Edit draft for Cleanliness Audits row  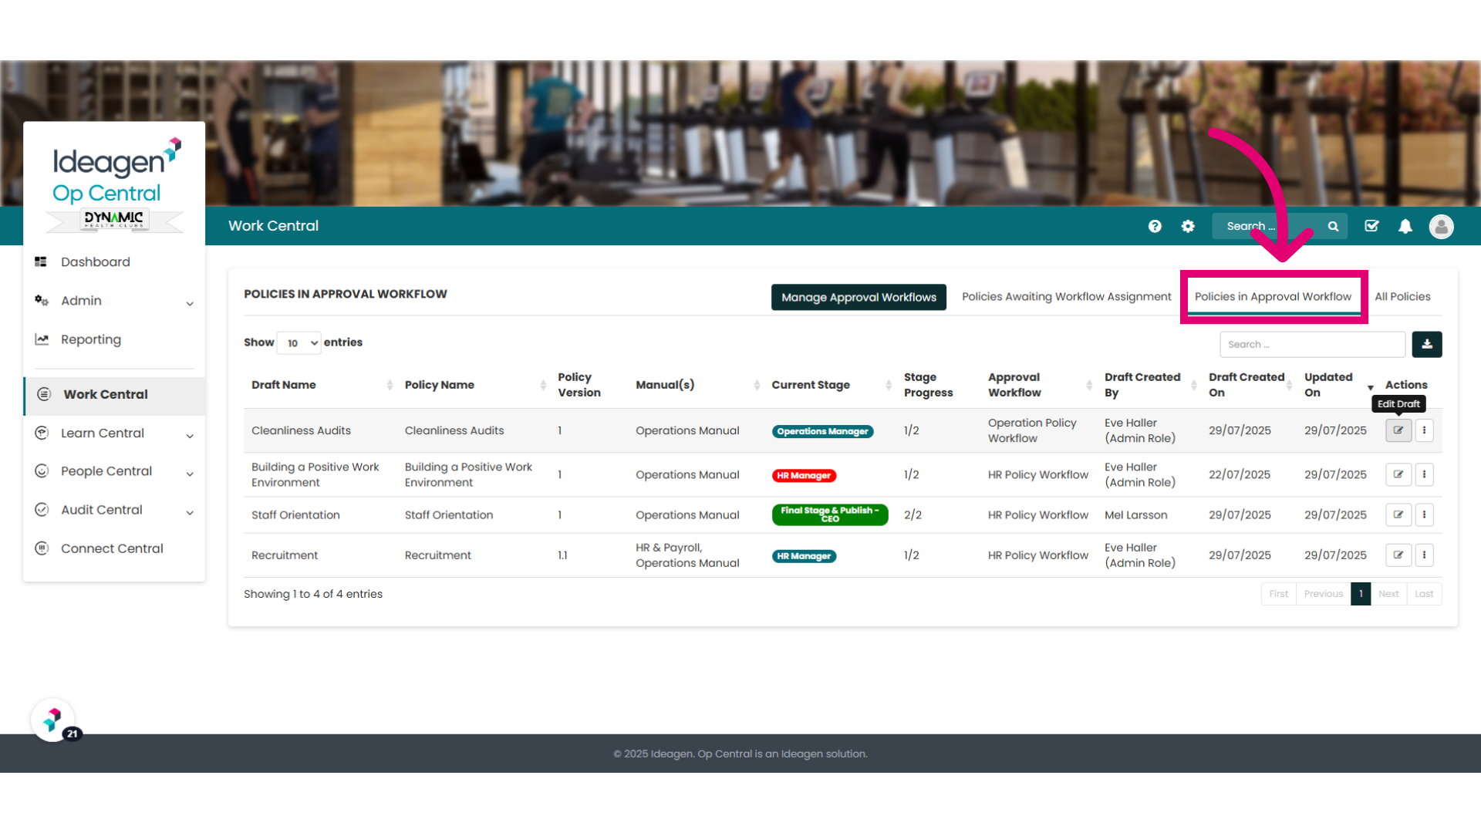click(x=1398, y=430)
